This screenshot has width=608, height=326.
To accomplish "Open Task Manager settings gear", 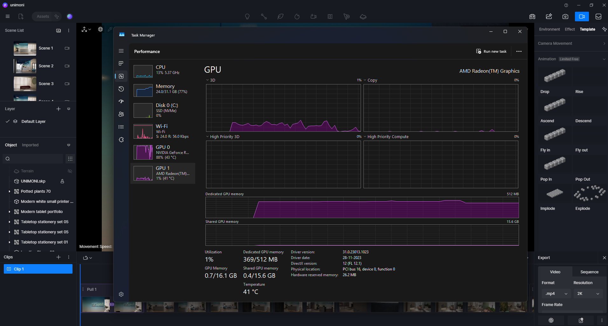I will click(x=121, y=294).
